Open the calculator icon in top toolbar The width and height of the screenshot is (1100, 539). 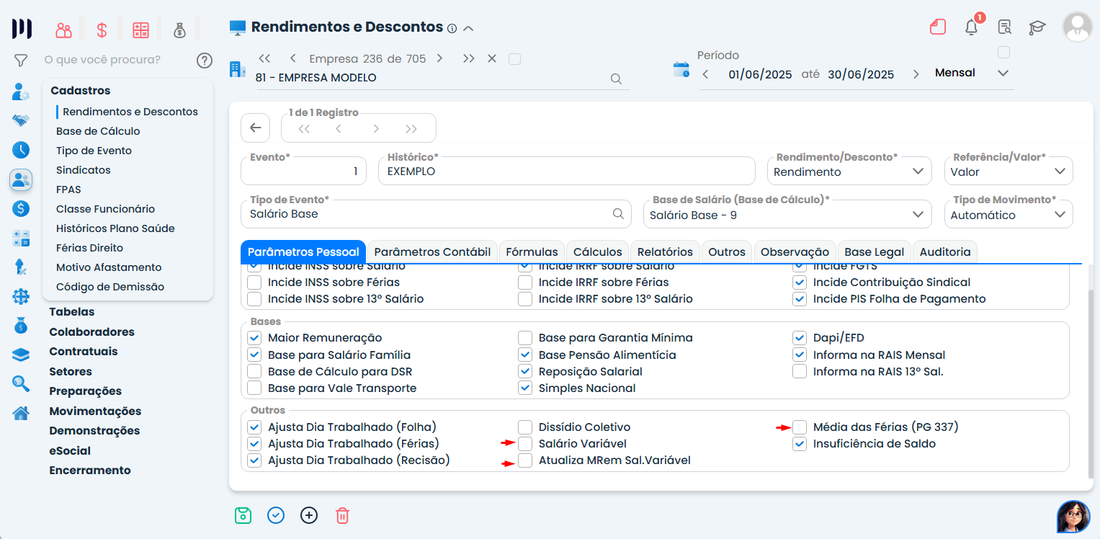click(140, 30)
